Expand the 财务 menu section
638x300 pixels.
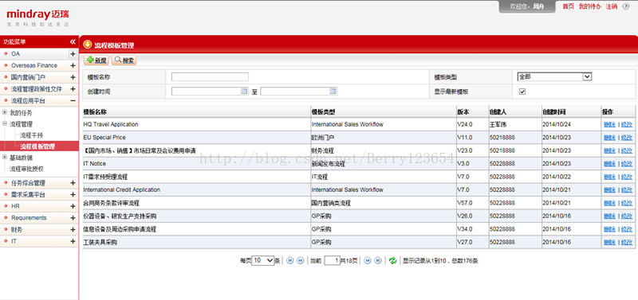click(73, 230)
